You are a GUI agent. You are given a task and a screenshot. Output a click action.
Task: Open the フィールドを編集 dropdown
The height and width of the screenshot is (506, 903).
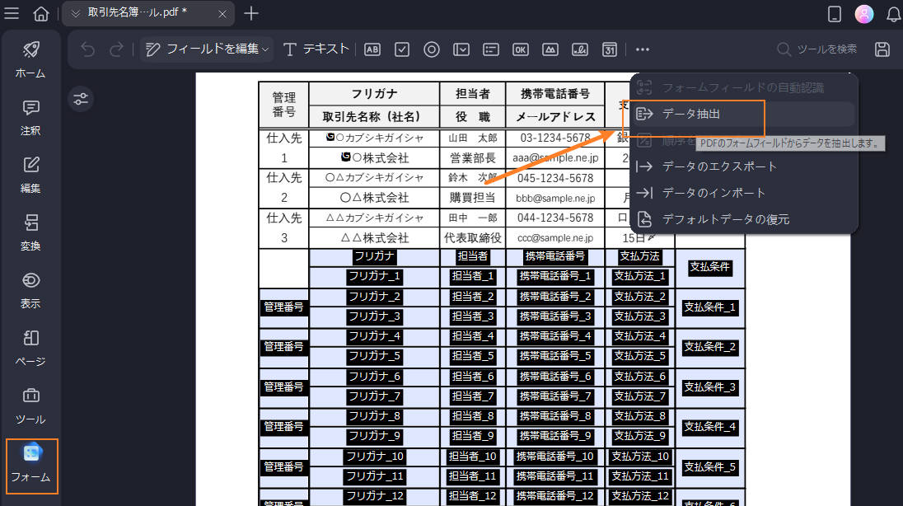click(208, 49)
